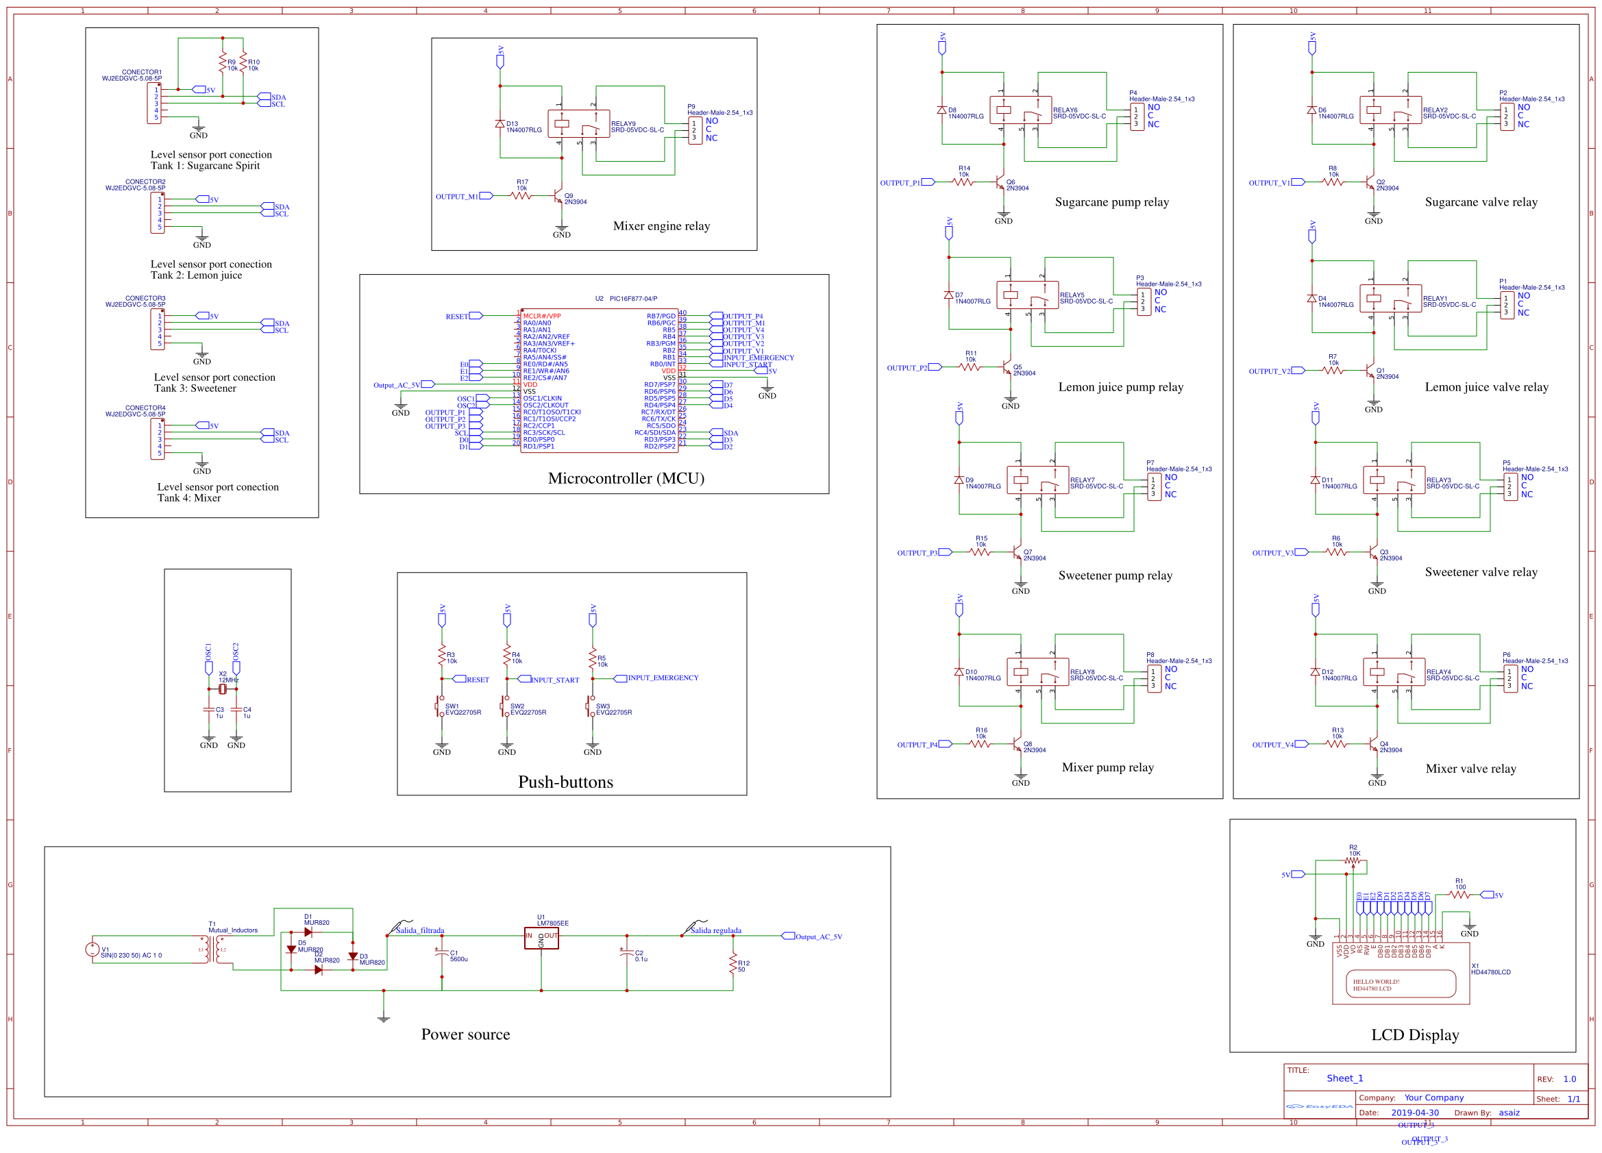This screenshot has width=1602, height=1153.
Task: Select the LM7805EE voltage regulator U1
Action: [x=541, y=937]
